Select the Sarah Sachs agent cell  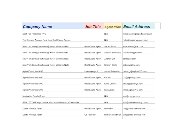pos(113,45)
